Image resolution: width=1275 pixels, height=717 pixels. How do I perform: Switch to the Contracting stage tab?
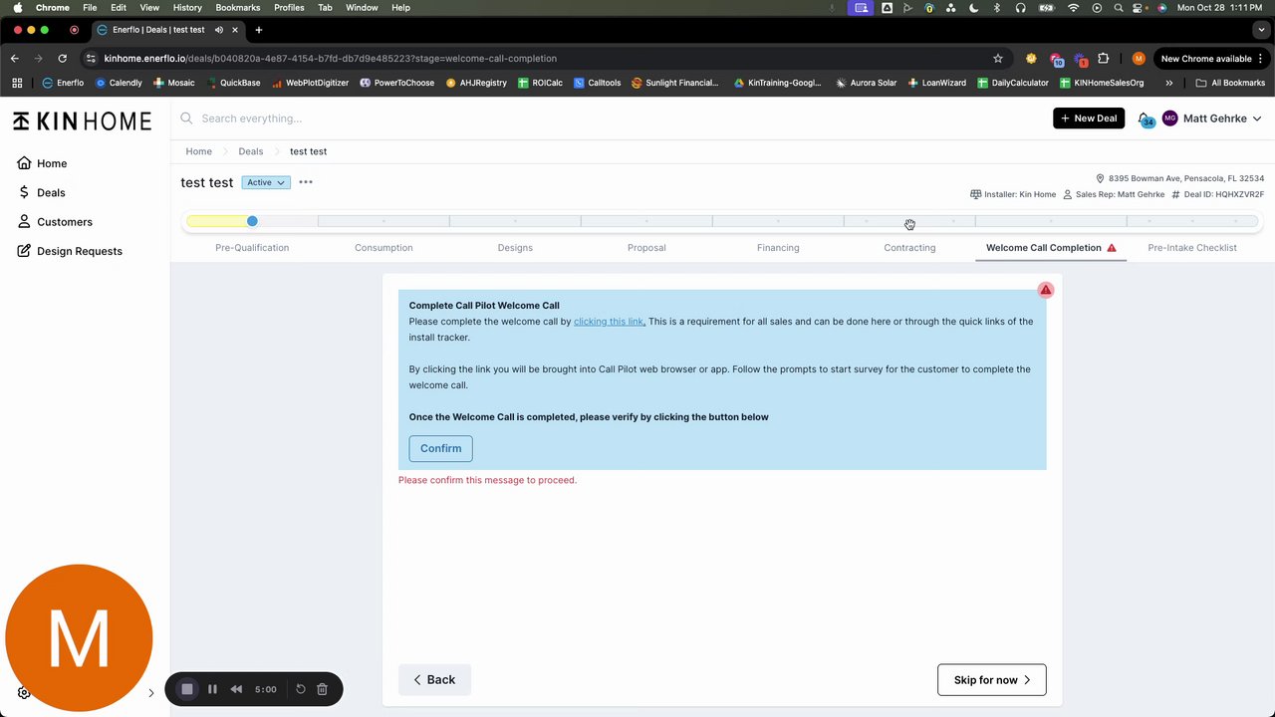click(909, 248)
